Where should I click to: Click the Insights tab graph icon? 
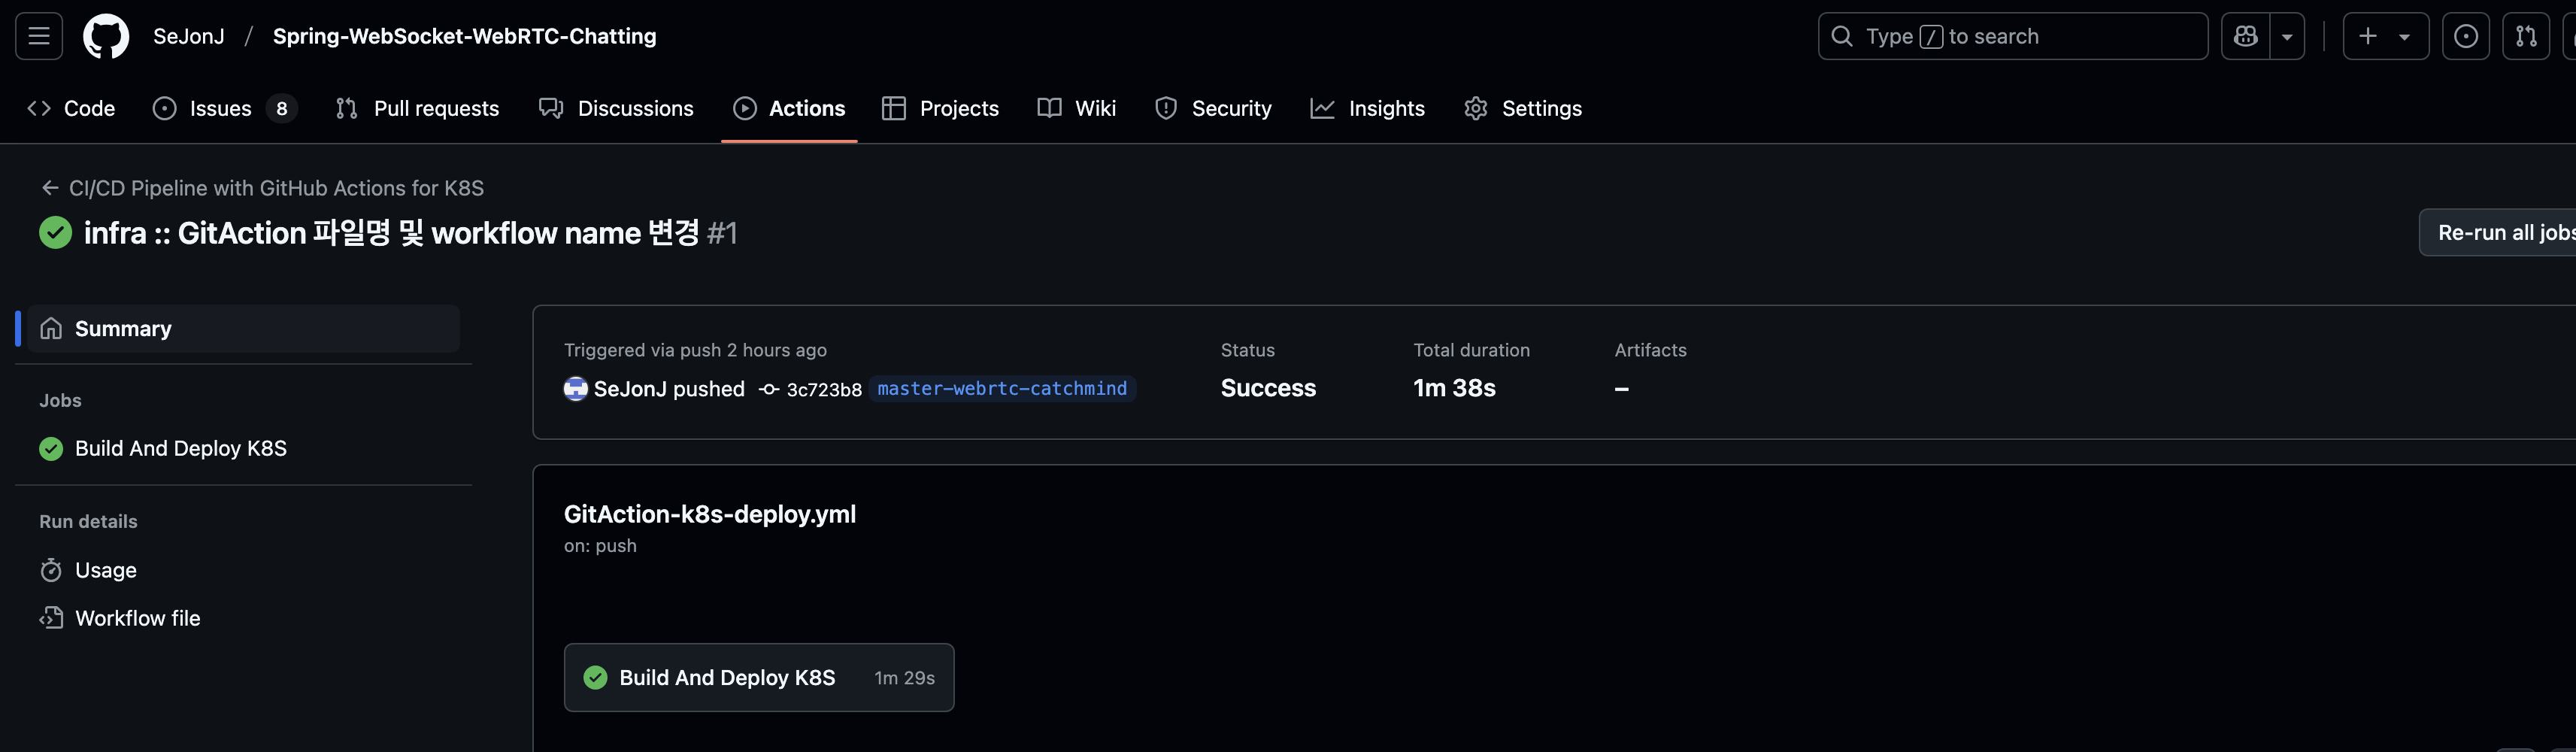pyautogui.click(x=1322, y=108)
